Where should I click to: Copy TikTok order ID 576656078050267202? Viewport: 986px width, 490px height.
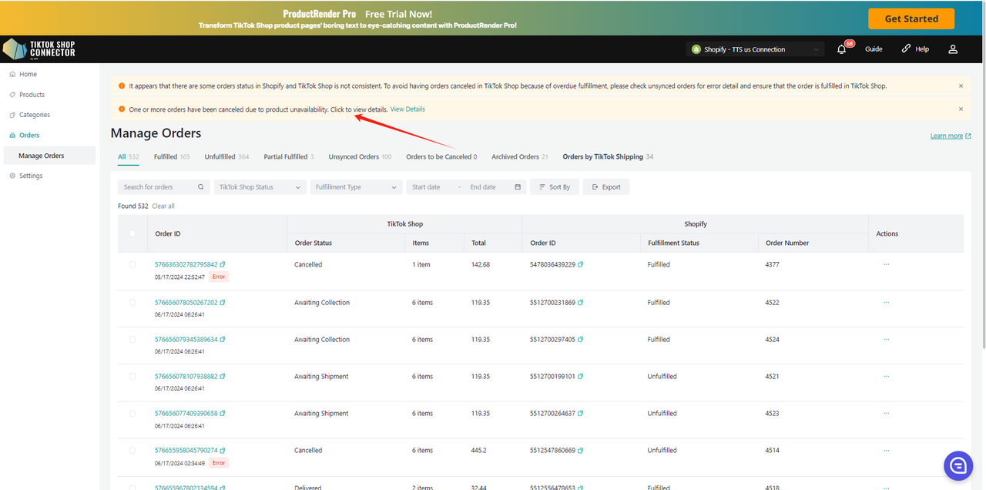[x=223, y=303]
